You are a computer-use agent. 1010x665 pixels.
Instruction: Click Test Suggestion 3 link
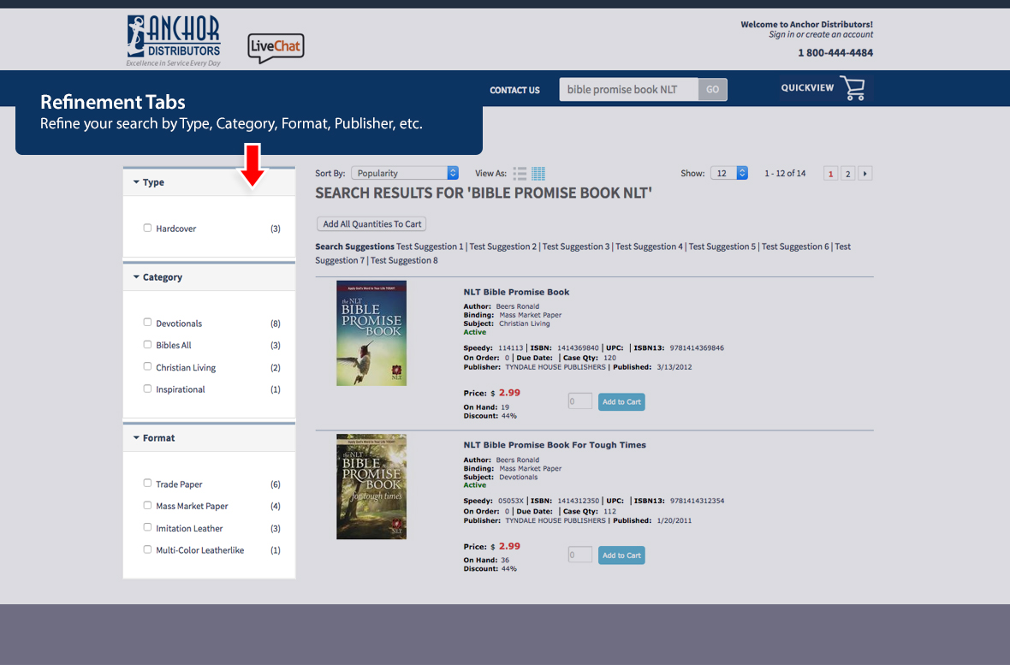click(576, 246)
